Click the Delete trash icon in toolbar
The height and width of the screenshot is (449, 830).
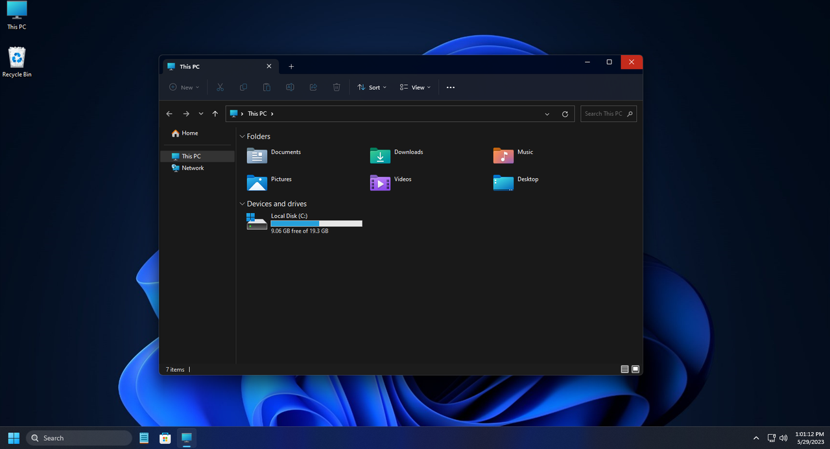[x=337, y=87]
